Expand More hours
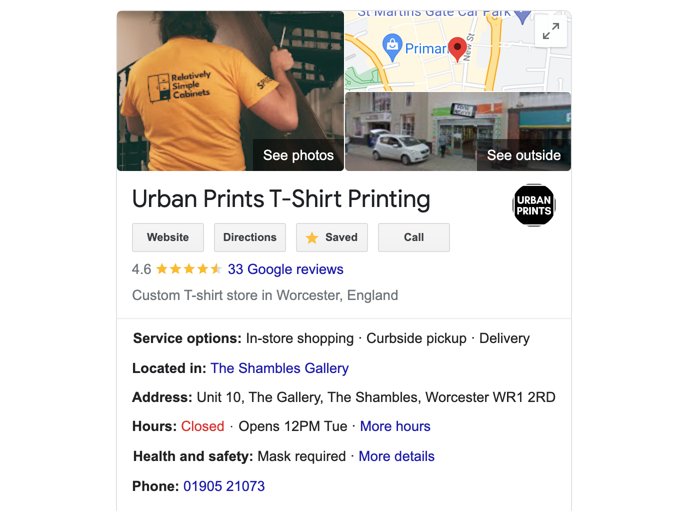Viewport: 691px width, 511px height. pyautogui.click(x=395, y=426)
